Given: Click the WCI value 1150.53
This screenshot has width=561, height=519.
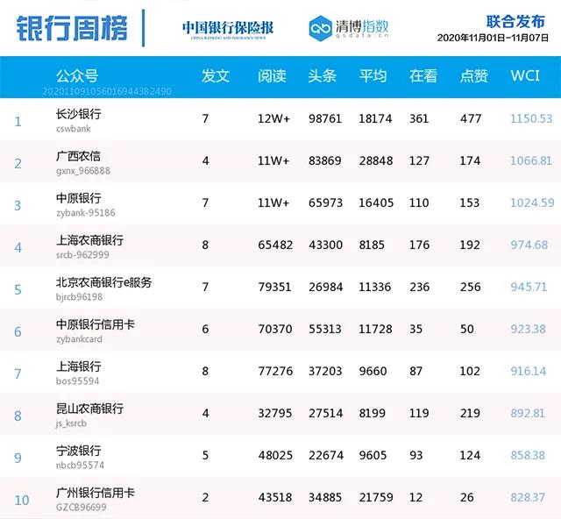Looking at the screenshot, I should click(531, 119).
